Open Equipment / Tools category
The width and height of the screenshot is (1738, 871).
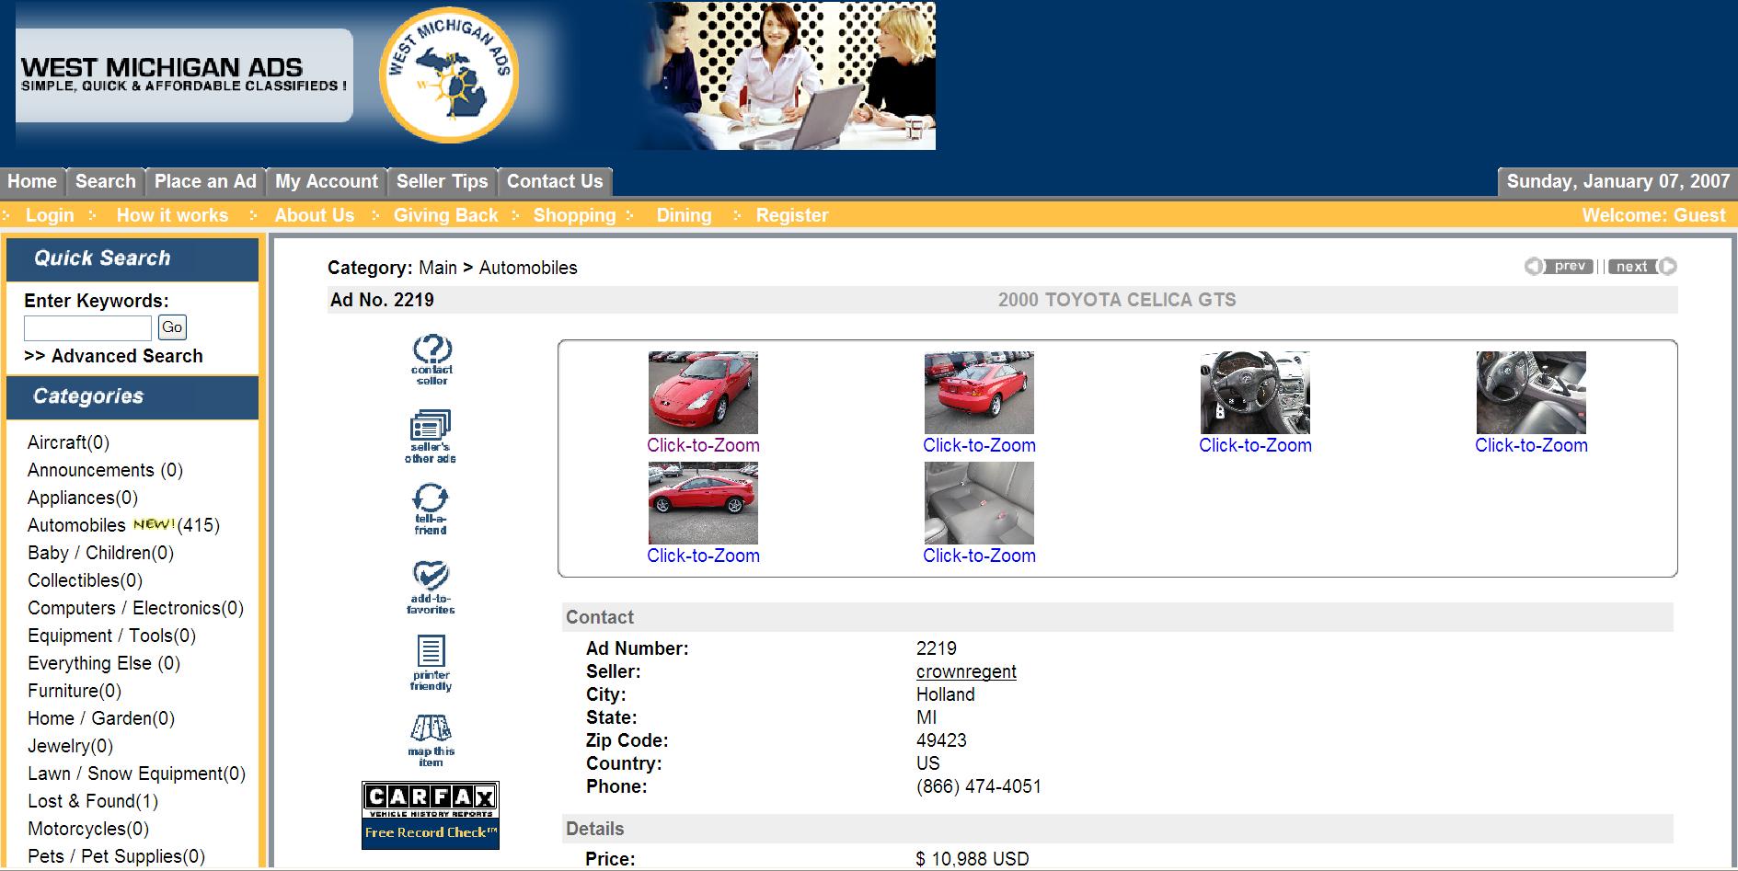point(111,636)
